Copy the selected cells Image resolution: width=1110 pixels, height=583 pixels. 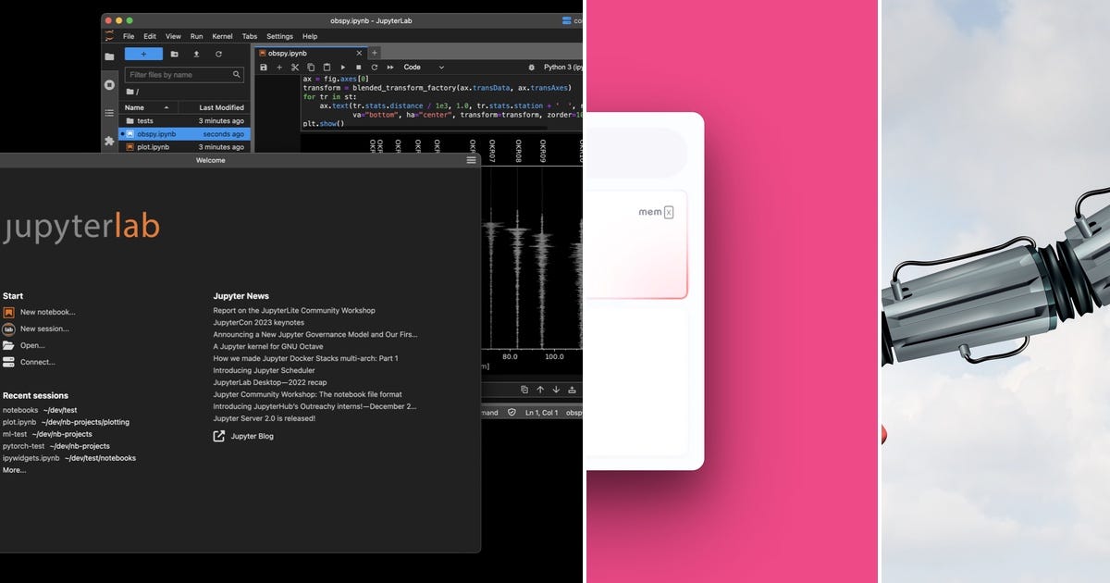point(311,67)
